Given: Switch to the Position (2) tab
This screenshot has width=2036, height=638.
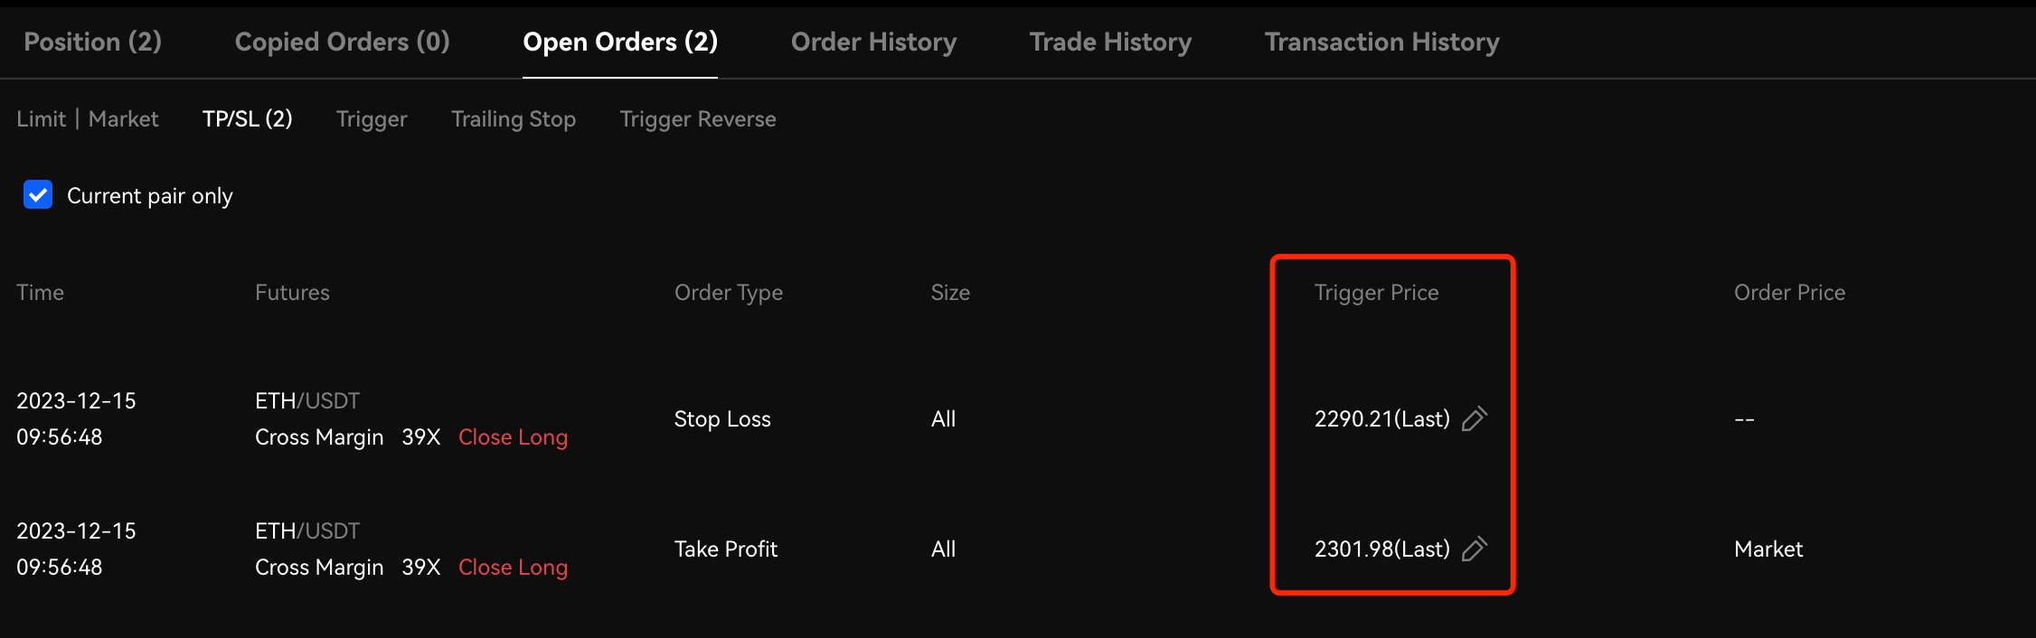Looking at the screenshot, I should [x=92, y=42].
